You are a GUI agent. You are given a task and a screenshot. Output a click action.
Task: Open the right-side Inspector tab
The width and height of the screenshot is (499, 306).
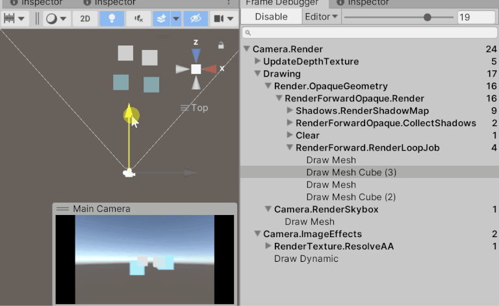point(367,3)
